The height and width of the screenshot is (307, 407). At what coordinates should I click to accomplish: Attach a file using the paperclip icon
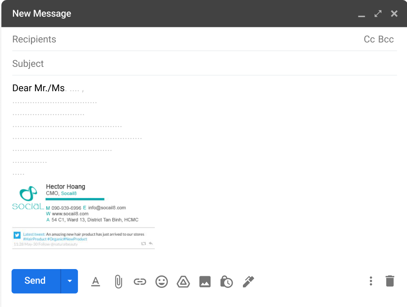[x=118, y=281]
